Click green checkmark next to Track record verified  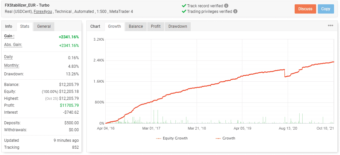pyautogui.click(x=184, y=6)
